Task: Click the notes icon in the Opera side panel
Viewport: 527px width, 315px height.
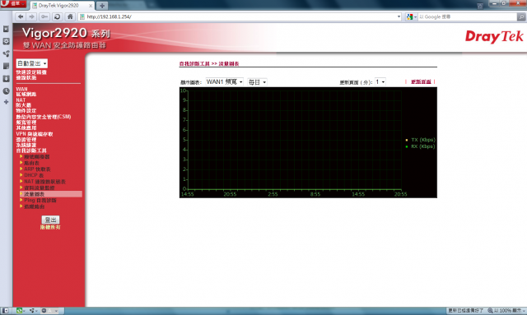Action: point(6,66)
